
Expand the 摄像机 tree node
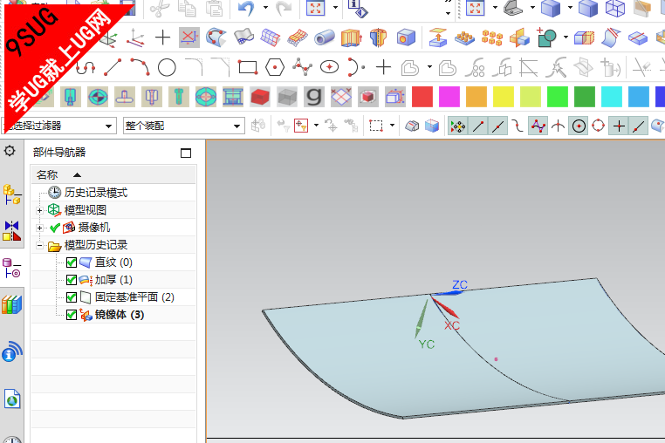click(x=39, y=228)
